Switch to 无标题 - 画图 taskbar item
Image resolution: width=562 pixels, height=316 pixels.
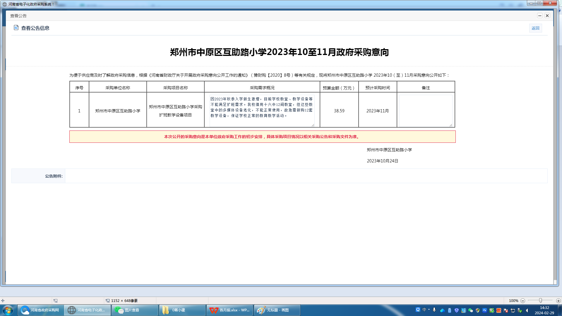[277, 310]
